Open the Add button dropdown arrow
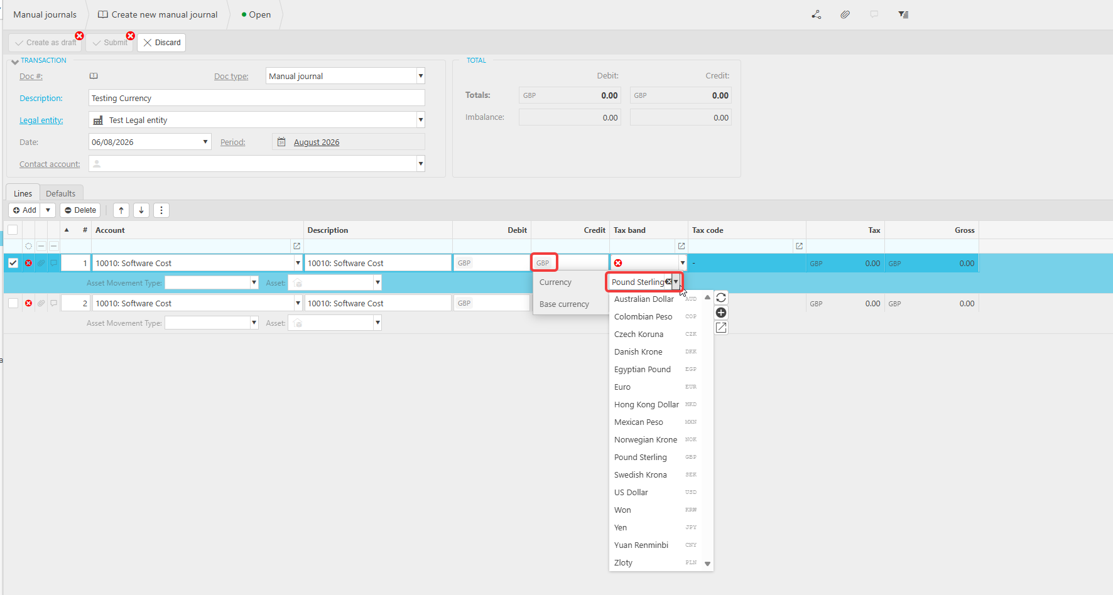The image size is (1113, 595). click(48, 210)
